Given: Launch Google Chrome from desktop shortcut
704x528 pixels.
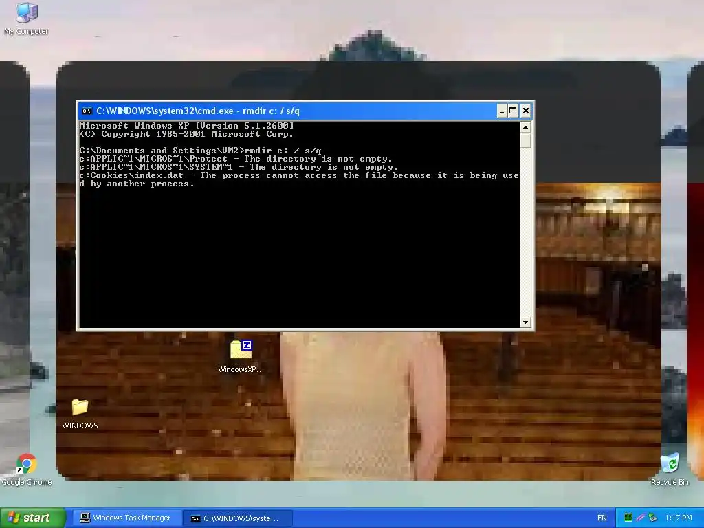Looking at the screenshot, I should click(x=27, y=470).
